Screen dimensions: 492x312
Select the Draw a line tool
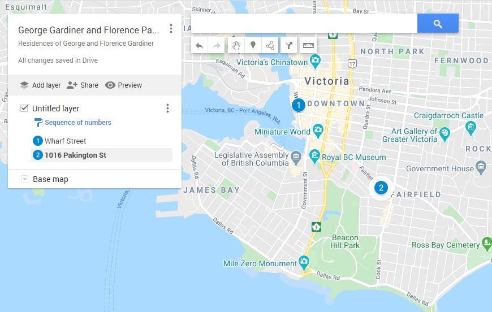pos(270,46)
